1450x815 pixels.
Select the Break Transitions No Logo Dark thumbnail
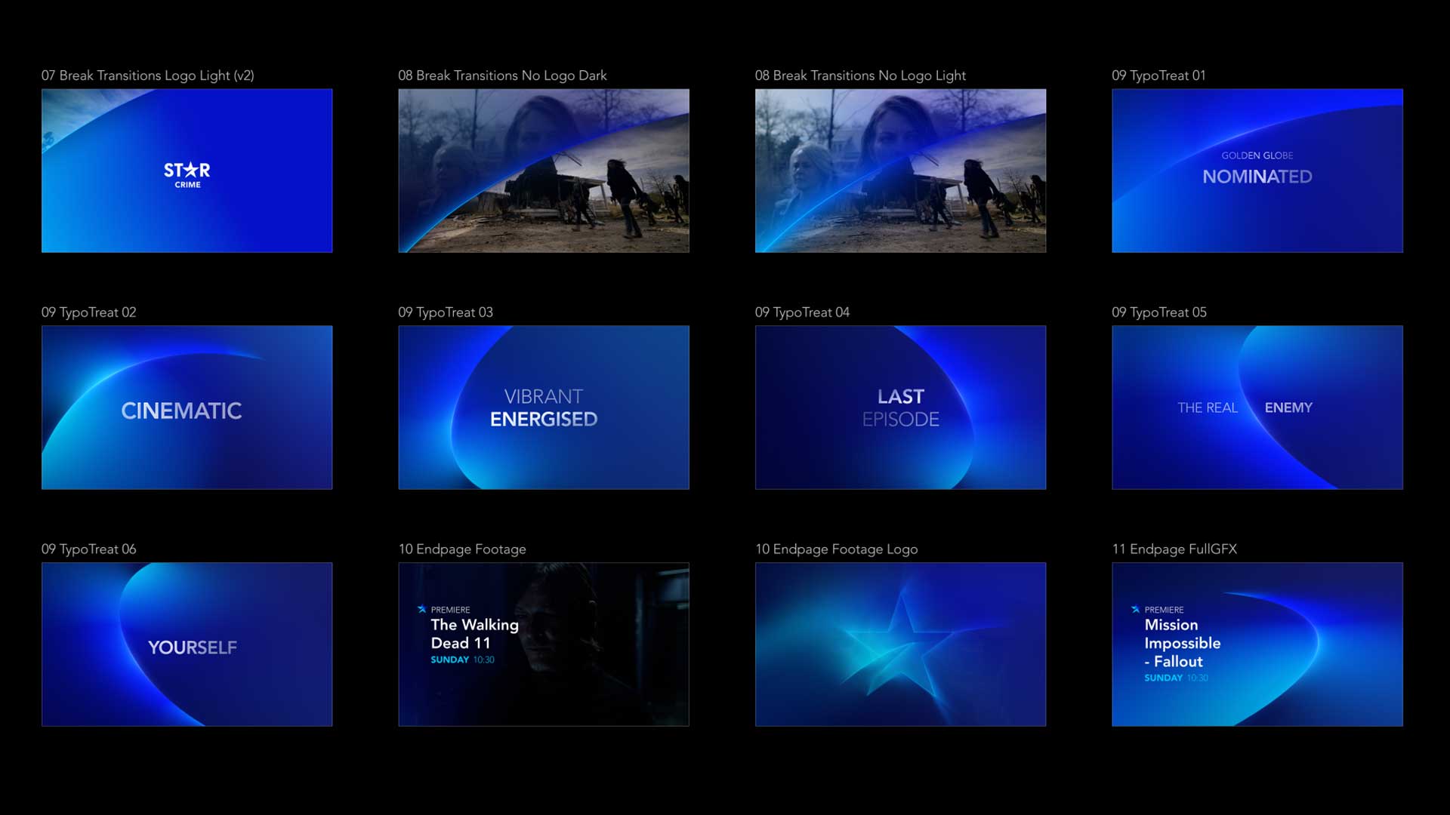click(x=543, y=171)
